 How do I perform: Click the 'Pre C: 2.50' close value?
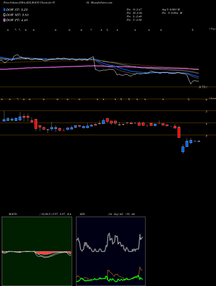(x=134, y=20)
